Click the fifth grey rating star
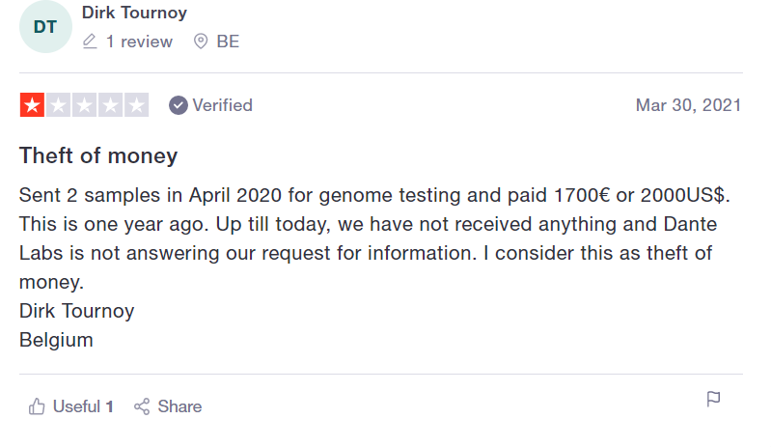This screenshot has height=447, width=771. (136, 105)
